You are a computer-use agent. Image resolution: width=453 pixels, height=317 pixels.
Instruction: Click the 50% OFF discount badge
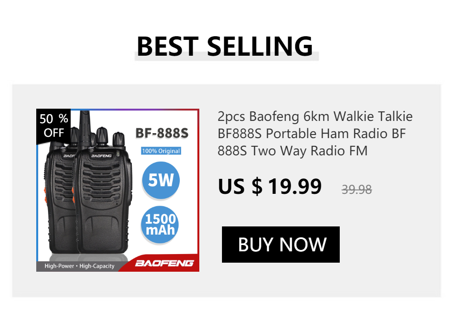tap(53, 125)
